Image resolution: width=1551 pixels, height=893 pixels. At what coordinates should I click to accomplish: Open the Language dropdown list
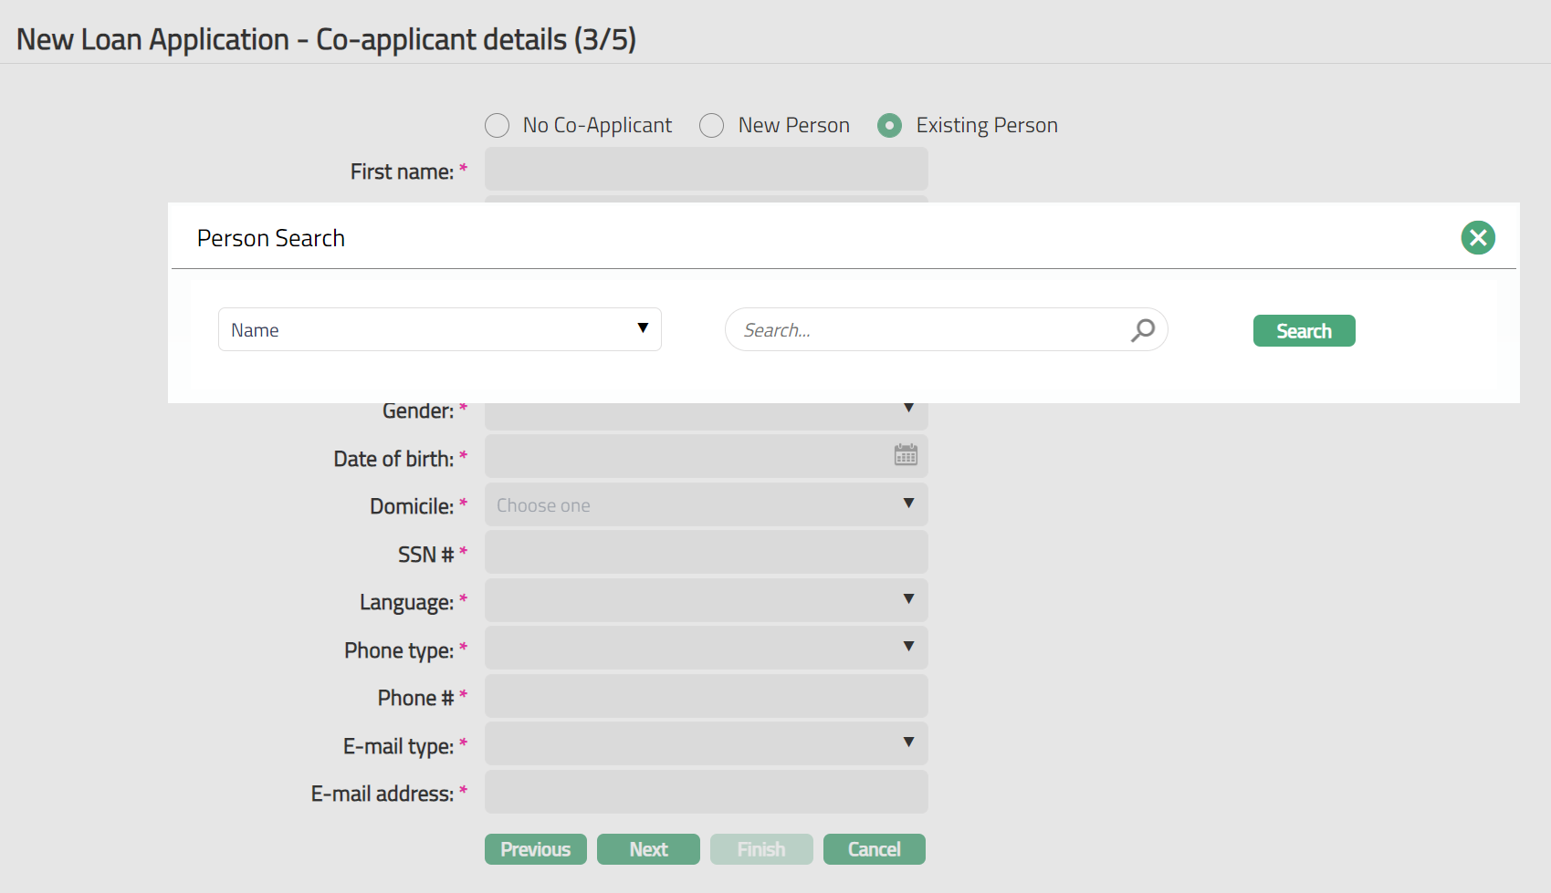point(706,600)
